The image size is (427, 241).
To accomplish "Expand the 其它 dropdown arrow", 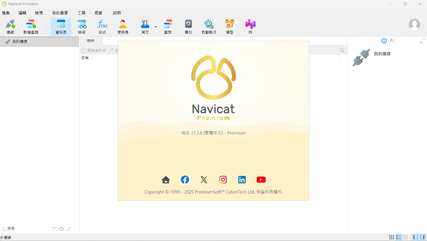I will (x=156, y=27).
